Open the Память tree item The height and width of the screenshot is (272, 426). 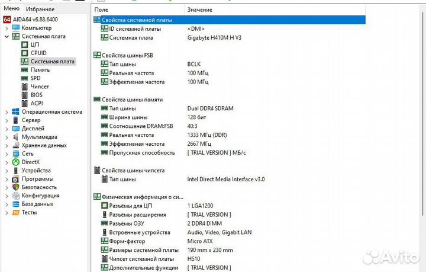pos(40,70)
